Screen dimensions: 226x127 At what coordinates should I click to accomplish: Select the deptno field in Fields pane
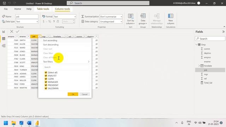click(x=207, y=53)
